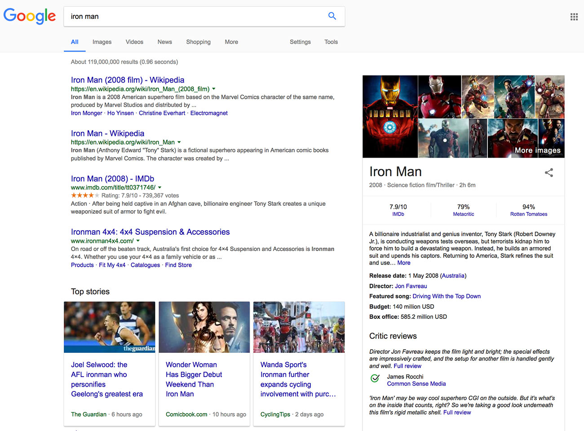Click Driving With the Top Down link
584x431 pixels.
click(447, 296)
